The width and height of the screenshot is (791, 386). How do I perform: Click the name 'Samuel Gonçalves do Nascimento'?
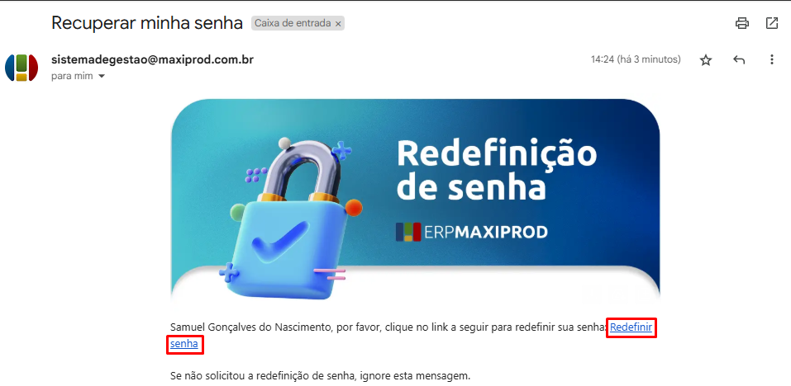(250, 327)
